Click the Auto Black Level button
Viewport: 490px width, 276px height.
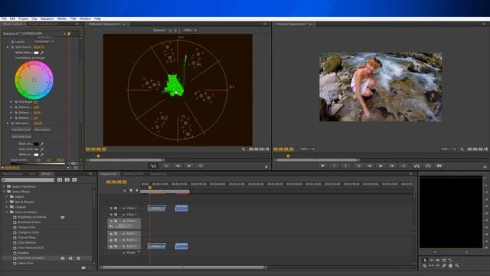click(x=21, y=130)
